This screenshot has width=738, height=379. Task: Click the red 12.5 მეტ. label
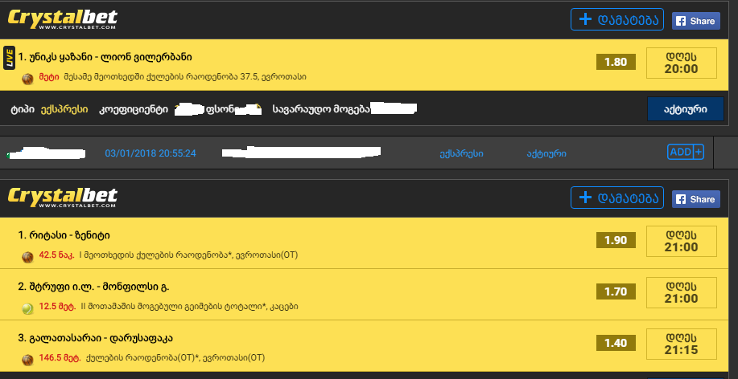[57, 307]
